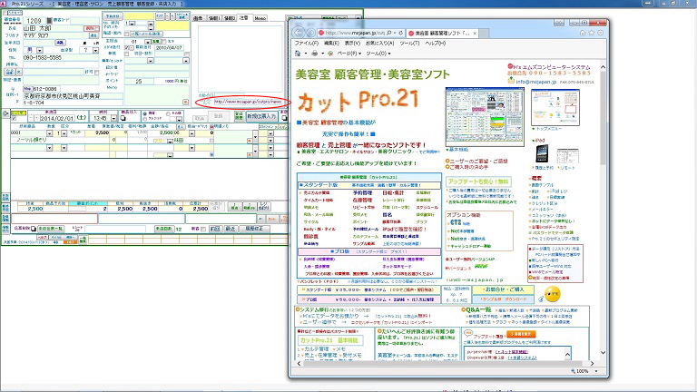The width and height of the screenshot is (697, 392).
Task: Click the 予約受付 button
Action: pyautogui.click(x=112, y=15)
